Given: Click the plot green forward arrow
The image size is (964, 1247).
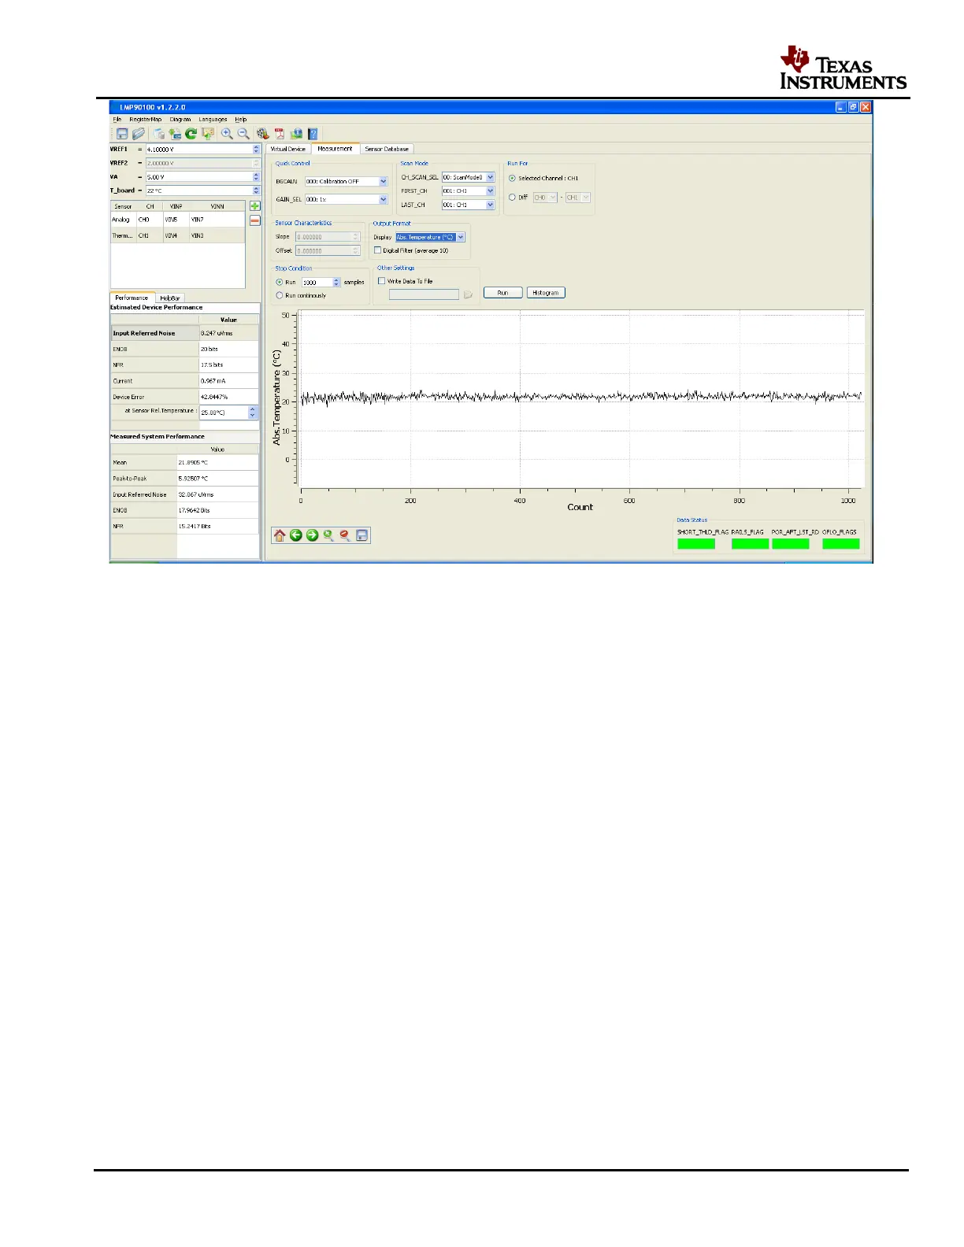Looking at the screenshot, I should (312, 535).
